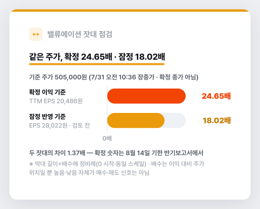Viewport: 260px width, 209px height.
Task: Select the 확정 이익 기준 label
Action: point(47,92)
